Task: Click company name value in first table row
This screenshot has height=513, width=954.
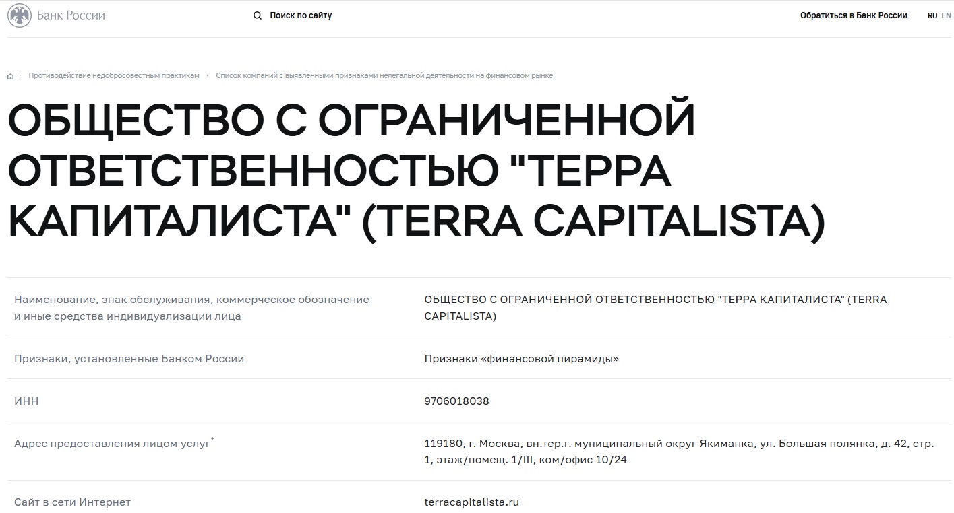Action: tap(655, 308)
